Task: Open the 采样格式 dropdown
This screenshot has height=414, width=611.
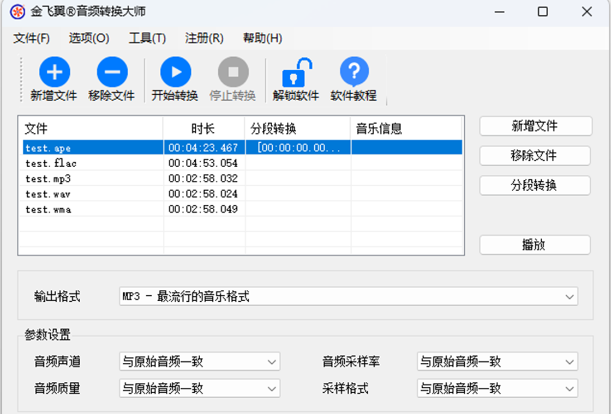Action: (498, 388)
